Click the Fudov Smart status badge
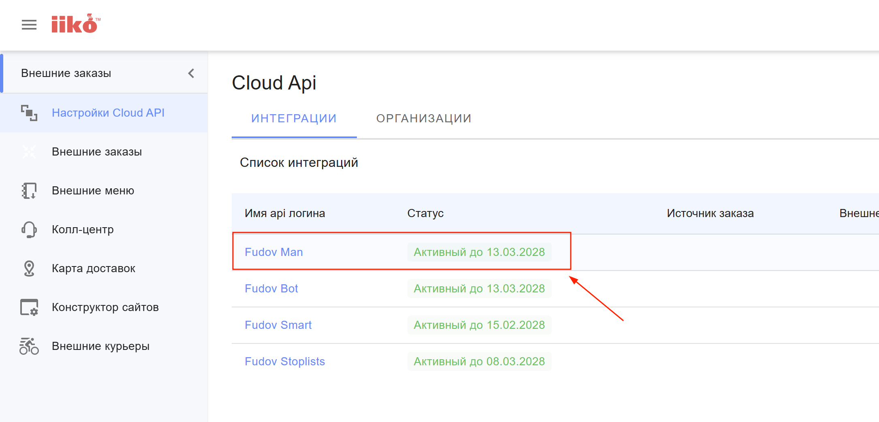The height and width of the screenshot is (422, 879). (x=479, y=325)
